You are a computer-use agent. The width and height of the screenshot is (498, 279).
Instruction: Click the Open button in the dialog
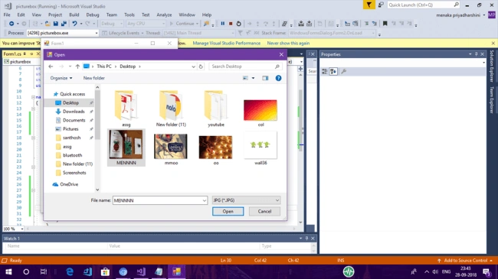point(228,212)
